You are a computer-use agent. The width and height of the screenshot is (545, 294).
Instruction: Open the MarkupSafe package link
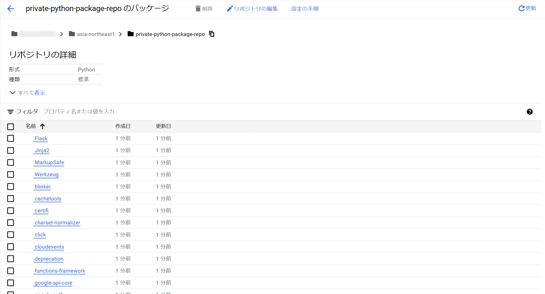click(49, 162)
